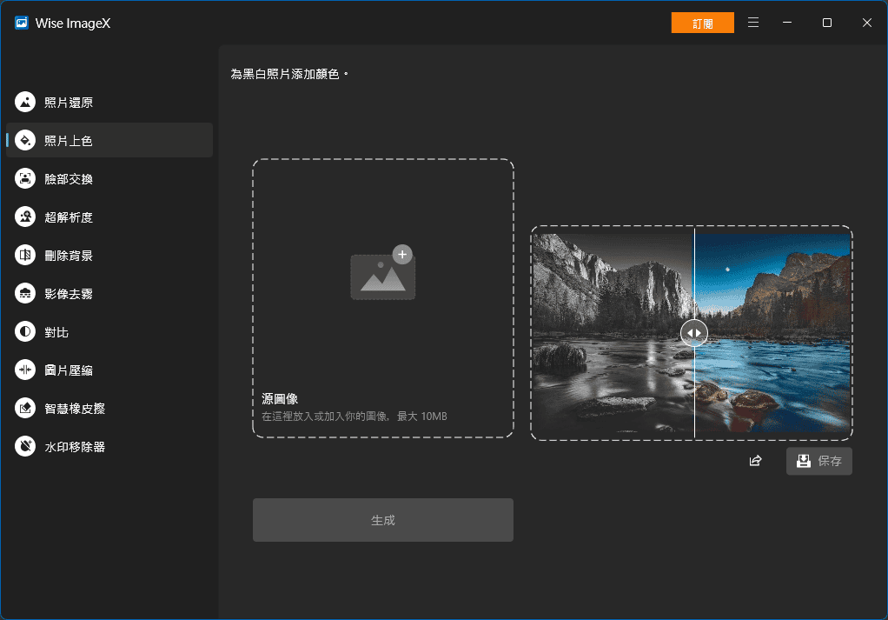The height and width of the screenshot is (620, 888).
Task: Click the 水印移除器 watermark remover icon
Action: [25, 446]
